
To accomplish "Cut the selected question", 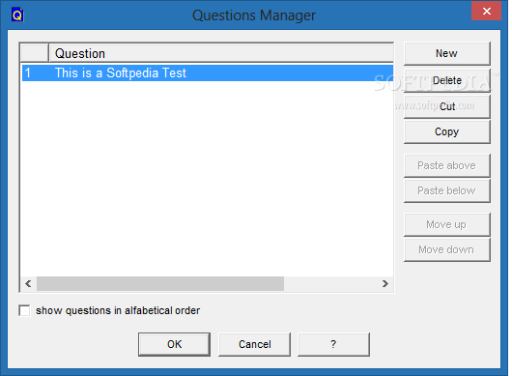I will pyautogui.click(x=446, y=106).
